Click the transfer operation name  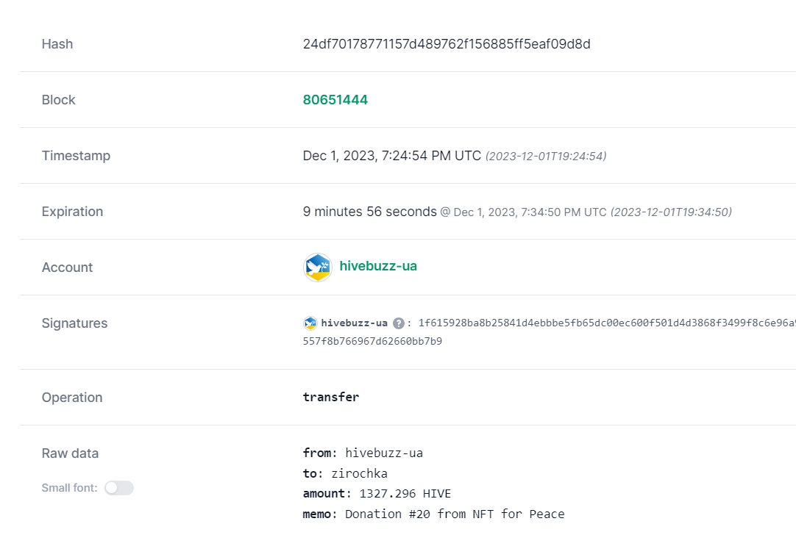tap(331, 397)
